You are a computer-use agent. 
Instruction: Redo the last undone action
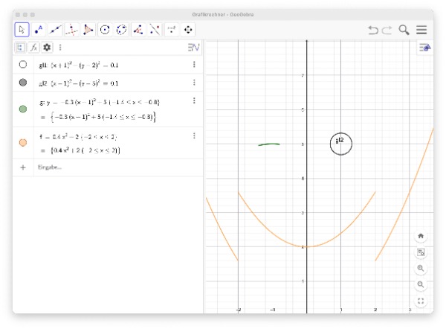(387, 30)
